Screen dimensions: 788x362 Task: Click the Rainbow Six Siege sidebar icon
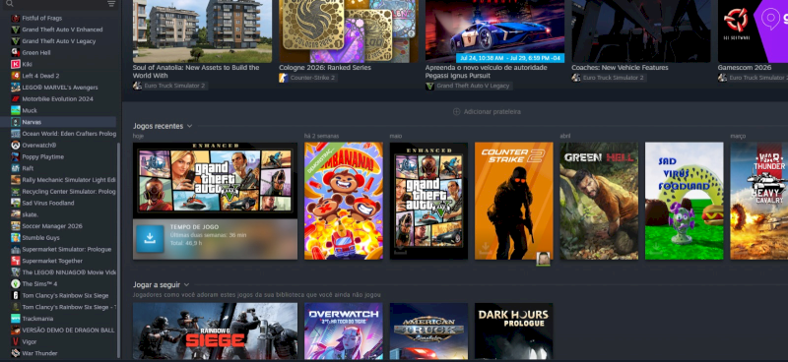16,295
